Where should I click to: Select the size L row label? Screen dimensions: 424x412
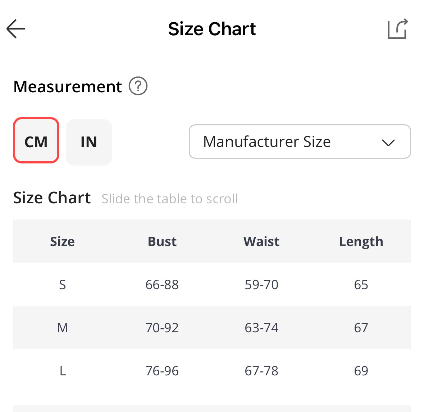click(62, 371)
